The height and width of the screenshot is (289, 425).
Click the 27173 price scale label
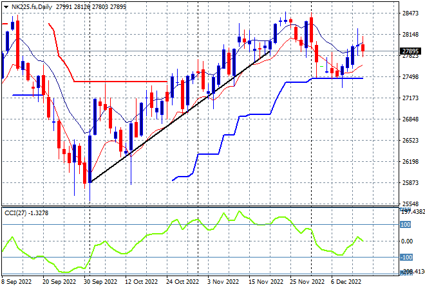(x=410, y=98)
